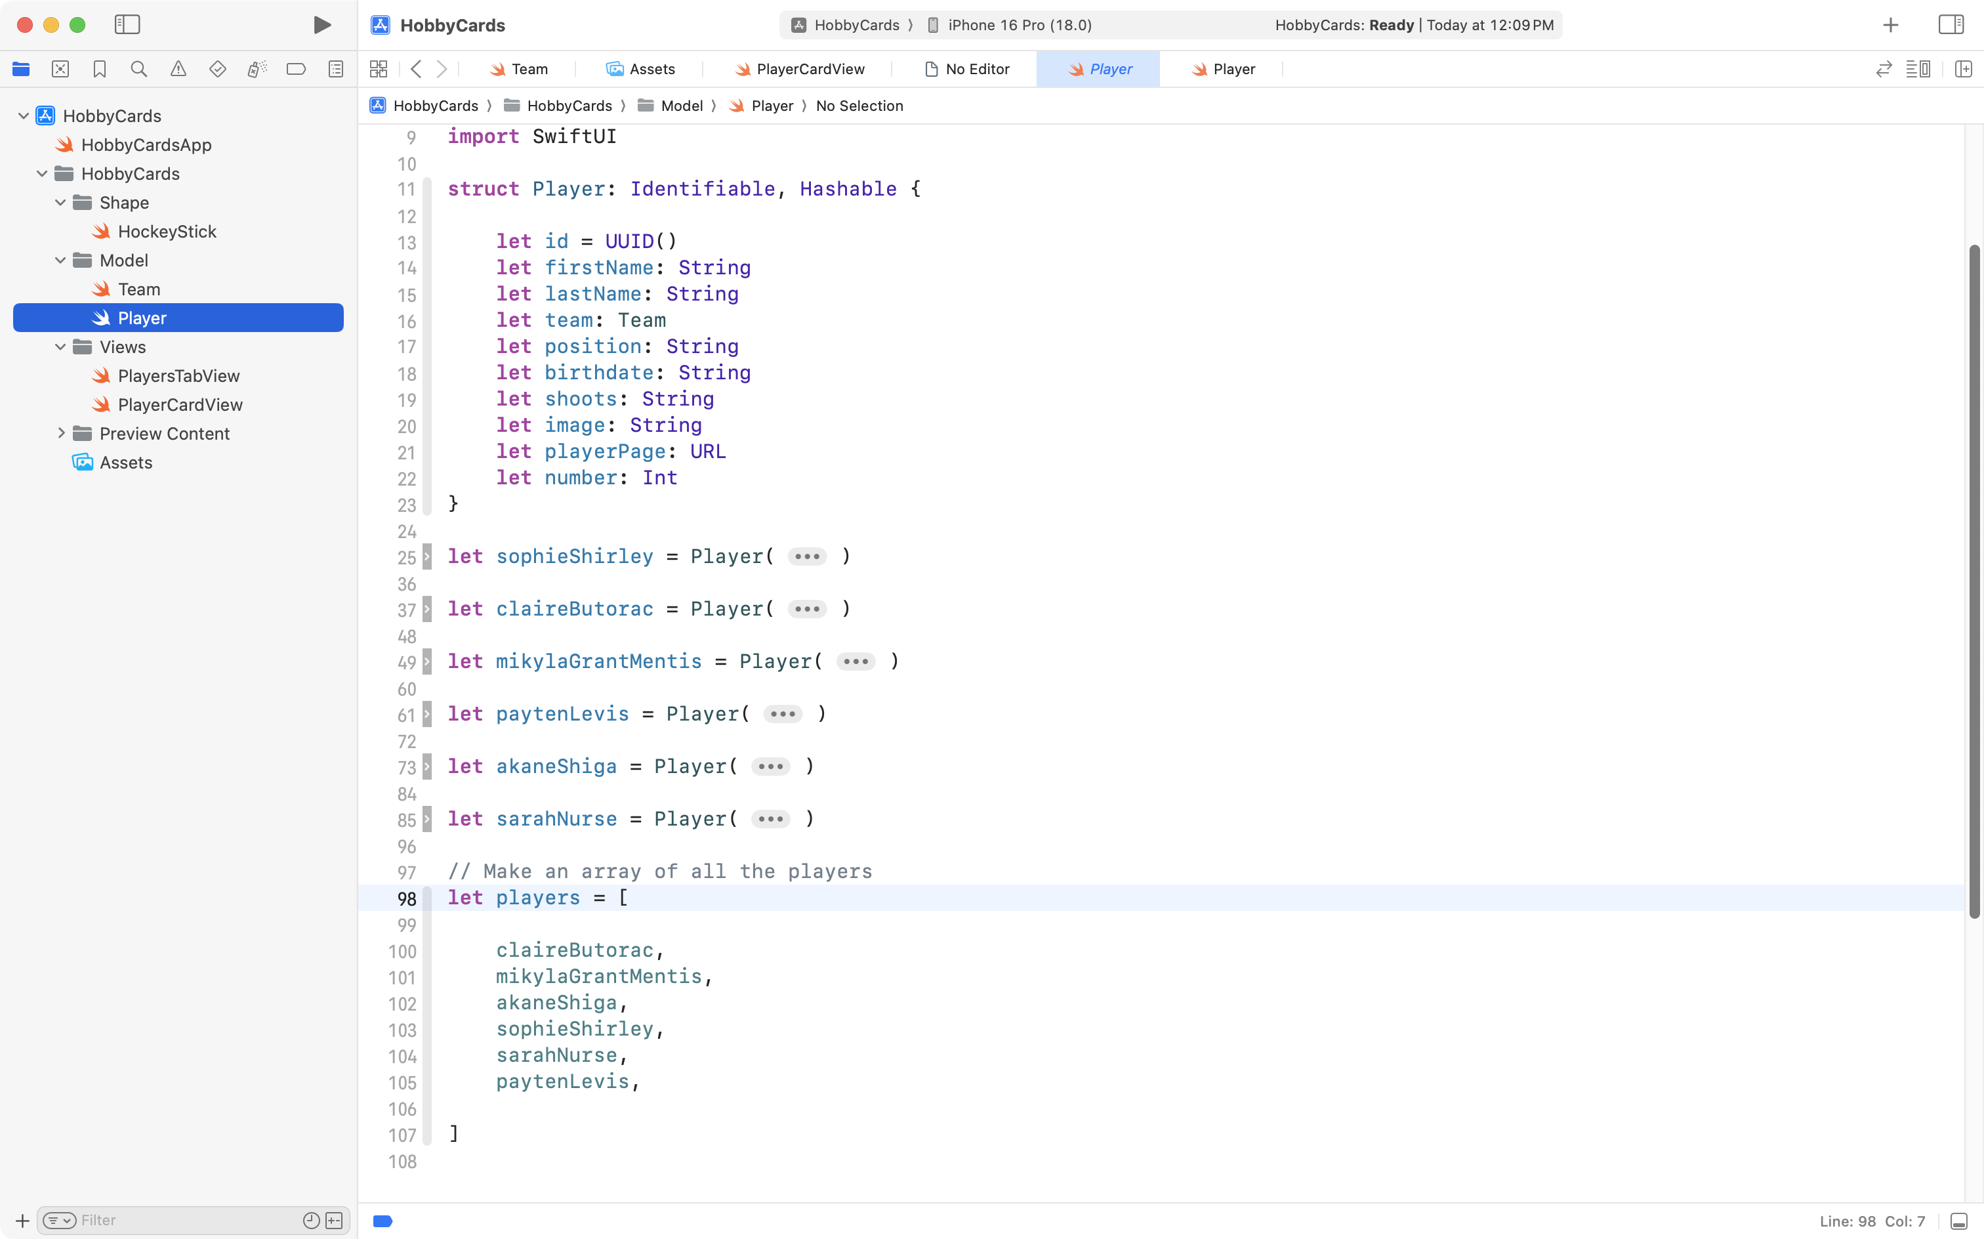
Task: Select iPhone 16 Pro run destination
Action: pos(1018,24)
